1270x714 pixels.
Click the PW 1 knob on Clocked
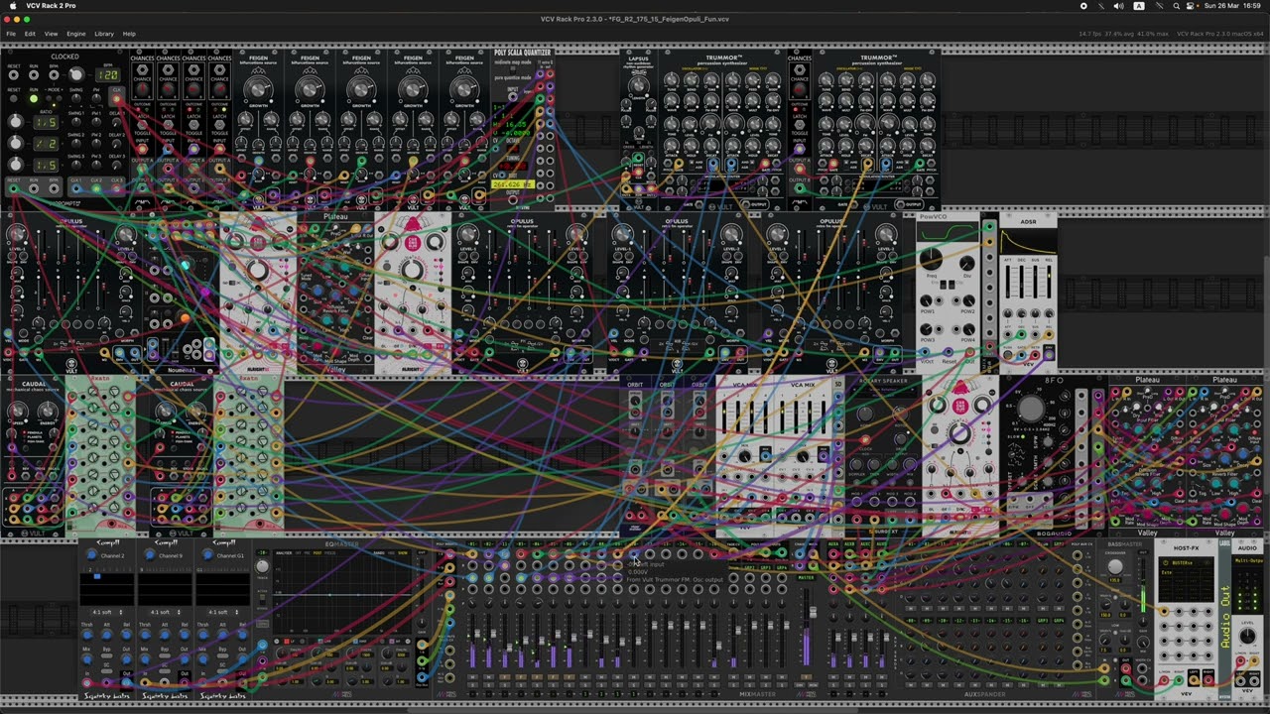97,122
